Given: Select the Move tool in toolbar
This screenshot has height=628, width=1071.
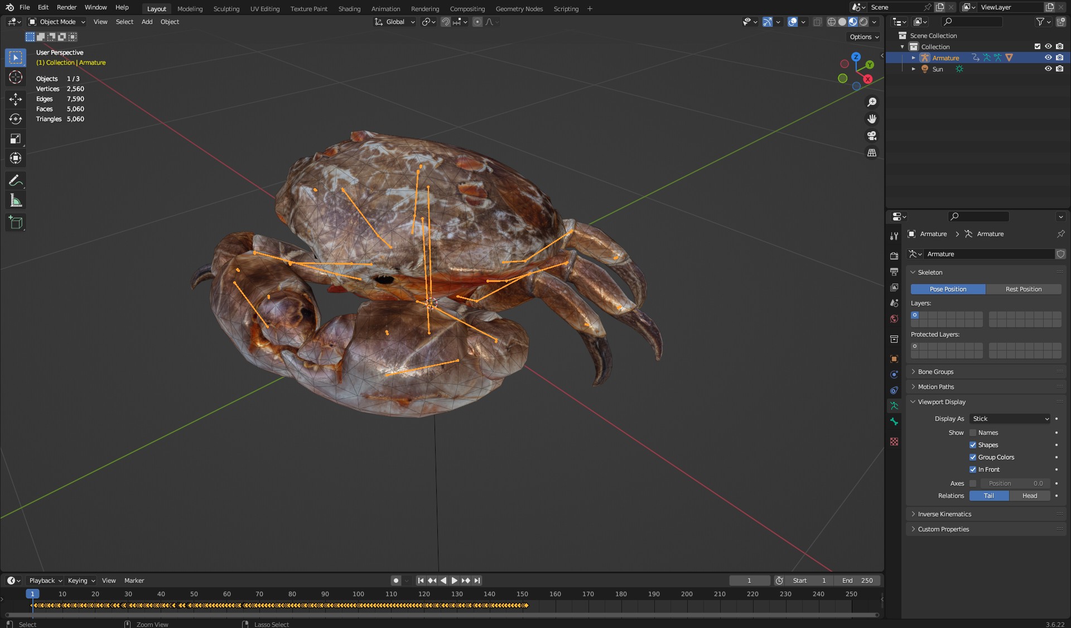Looking at the screenshot, I should click(16, 99).
